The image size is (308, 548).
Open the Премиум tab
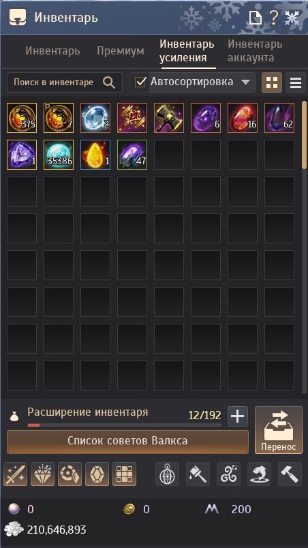coord(121,51)
